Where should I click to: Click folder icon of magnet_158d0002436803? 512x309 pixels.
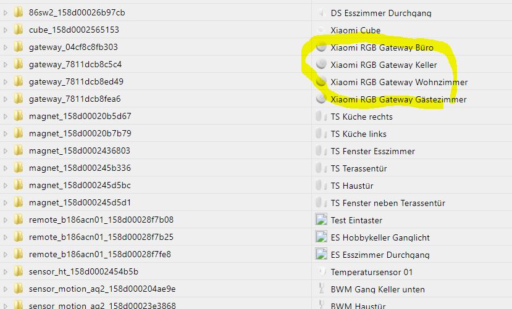click(x=19, y=150)
